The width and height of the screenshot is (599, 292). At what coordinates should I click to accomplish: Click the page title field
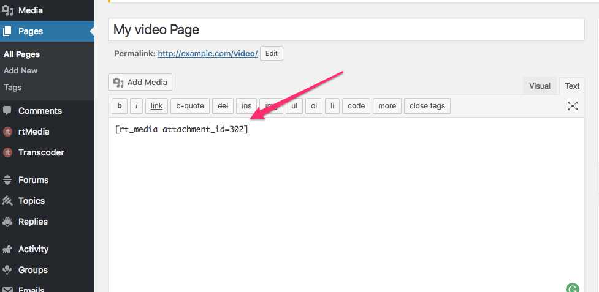pyautogui.click(x=346, y=30)
